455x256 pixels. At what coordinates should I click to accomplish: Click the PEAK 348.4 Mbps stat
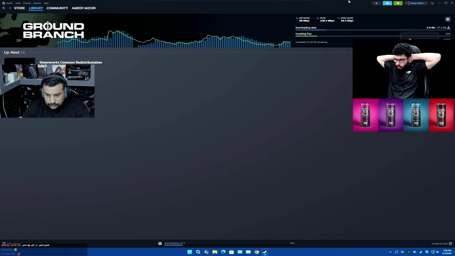tap(326, 19)
